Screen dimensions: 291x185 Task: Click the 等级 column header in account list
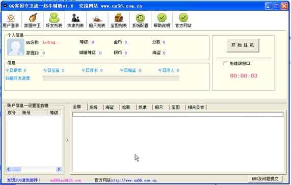click(x=54, y=113)
